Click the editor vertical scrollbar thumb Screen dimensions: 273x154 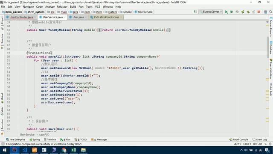[x=268, y=47]
